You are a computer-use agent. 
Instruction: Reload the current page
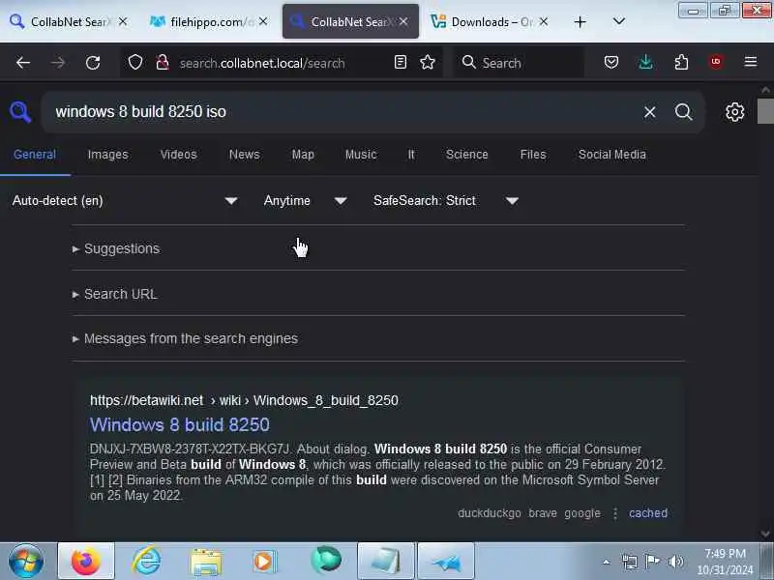click(x=93, y=63)
